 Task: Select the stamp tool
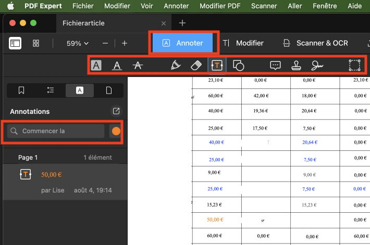point(296,65)
